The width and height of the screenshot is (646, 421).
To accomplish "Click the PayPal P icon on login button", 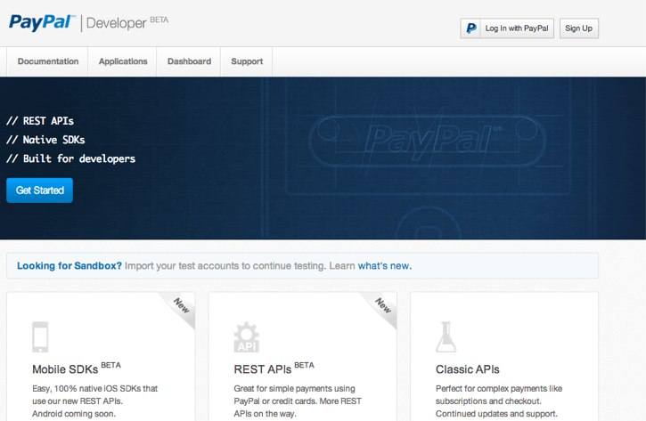I will coord(470,28).
